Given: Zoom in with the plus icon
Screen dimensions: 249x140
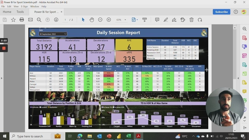Looking at the screenshot, I should click(x=109, y=20).
